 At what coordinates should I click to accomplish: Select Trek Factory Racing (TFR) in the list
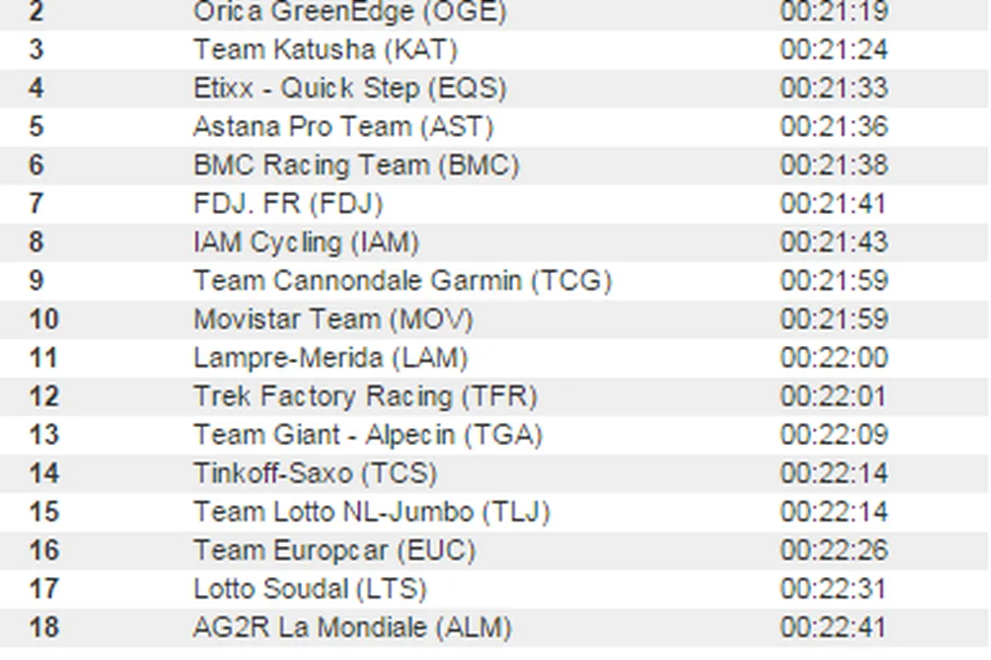pos(365,397)
